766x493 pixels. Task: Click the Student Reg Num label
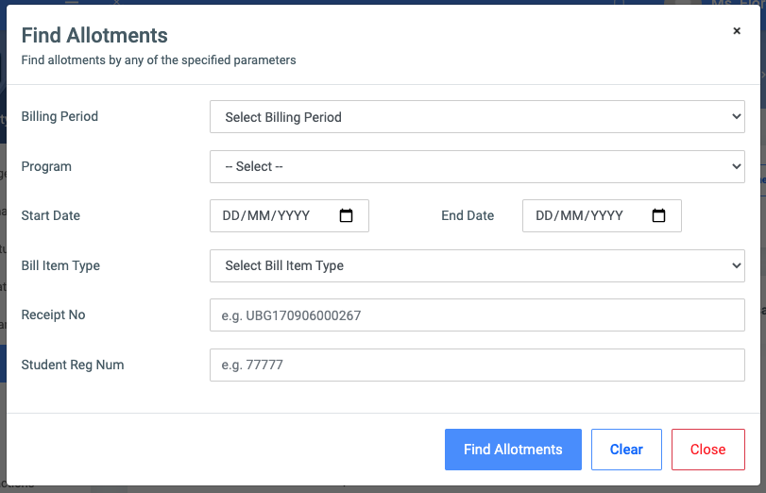[x=73, y=365]
